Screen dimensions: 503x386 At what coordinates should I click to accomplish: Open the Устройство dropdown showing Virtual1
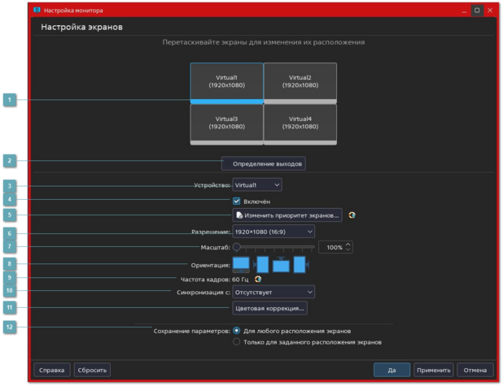pos(257,185)
